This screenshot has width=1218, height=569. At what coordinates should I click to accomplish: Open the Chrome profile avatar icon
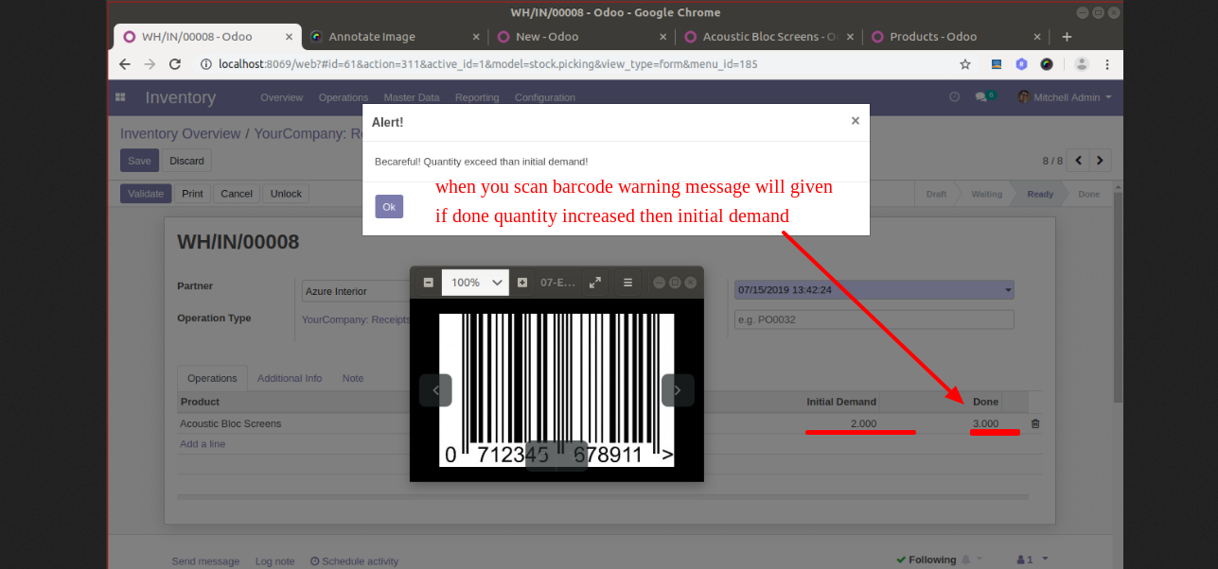(x=1082, y=64)
